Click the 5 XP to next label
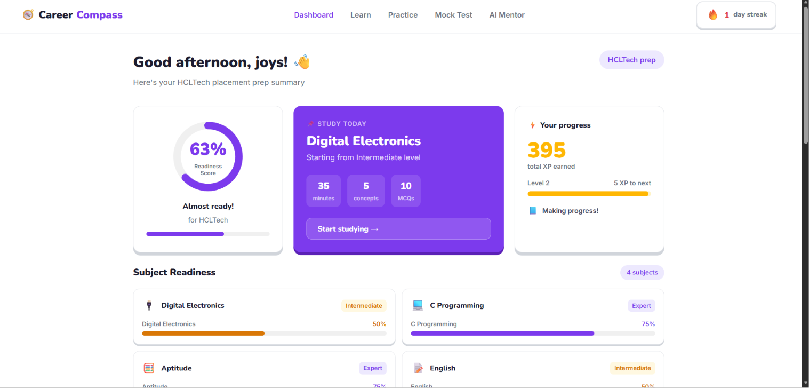Viewport: 809px width, 388px height. click(632, 183)
